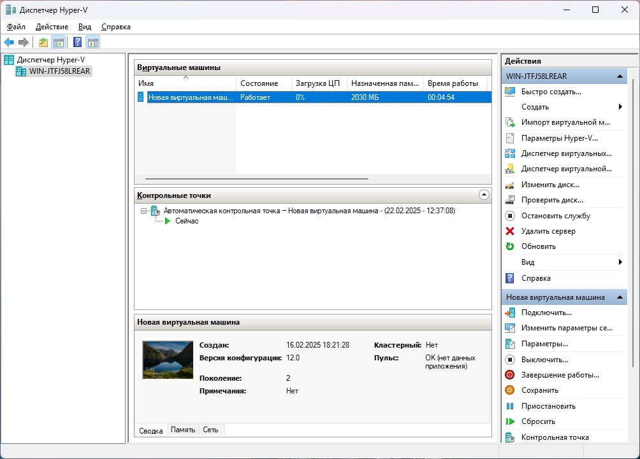Click the Контрольная точка icon in Actions

510,437
